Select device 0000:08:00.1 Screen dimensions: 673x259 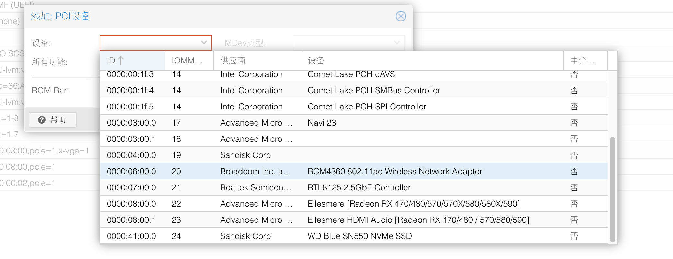(x=354, y=220)
